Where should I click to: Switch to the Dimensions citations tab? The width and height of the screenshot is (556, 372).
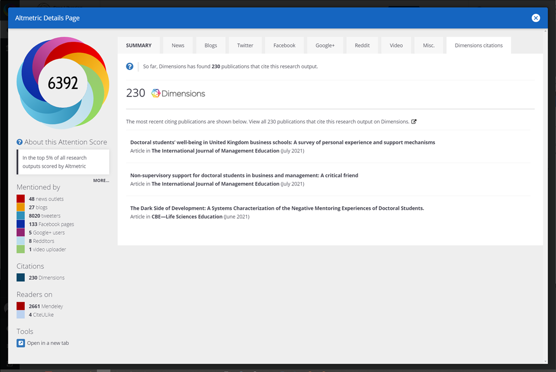(x=478, y=45)
